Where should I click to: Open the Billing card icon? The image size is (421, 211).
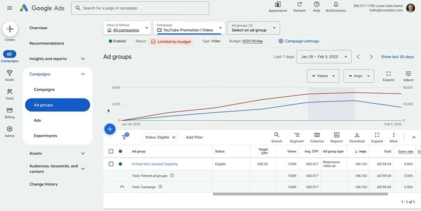(9, 110)
